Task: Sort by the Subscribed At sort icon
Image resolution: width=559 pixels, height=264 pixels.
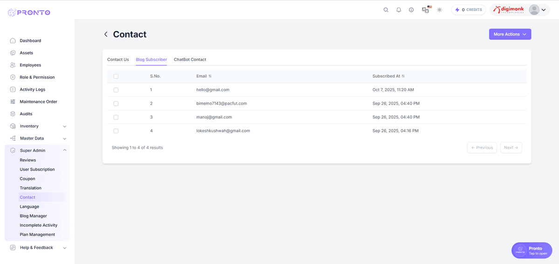Action: (403, 76)
